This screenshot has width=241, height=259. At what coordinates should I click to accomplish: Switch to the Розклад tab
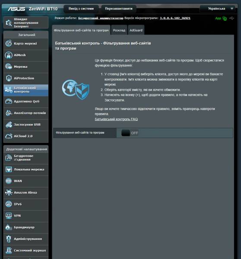(119, 30)
